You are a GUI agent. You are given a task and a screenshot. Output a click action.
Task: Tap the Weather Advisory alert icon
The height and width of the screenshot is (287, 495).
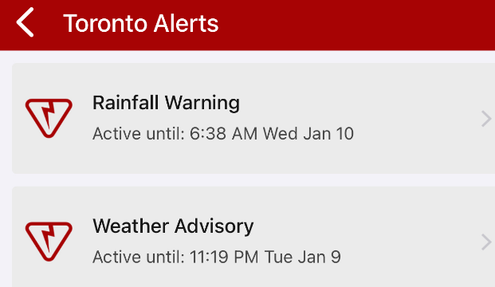coord(49,242)
